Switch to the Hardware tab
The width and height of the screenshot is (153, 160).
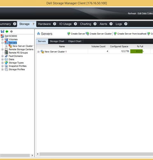point(44,24)
